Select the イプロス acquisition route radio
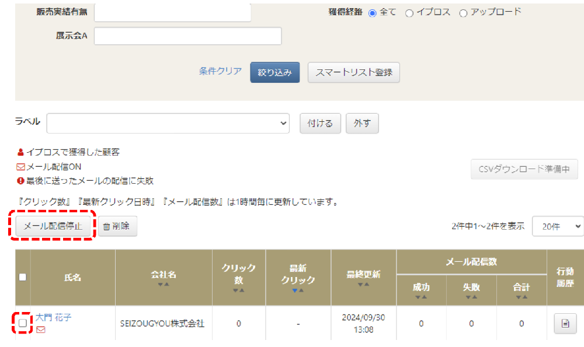Screen dimensions: 584x347 point(409,13)
